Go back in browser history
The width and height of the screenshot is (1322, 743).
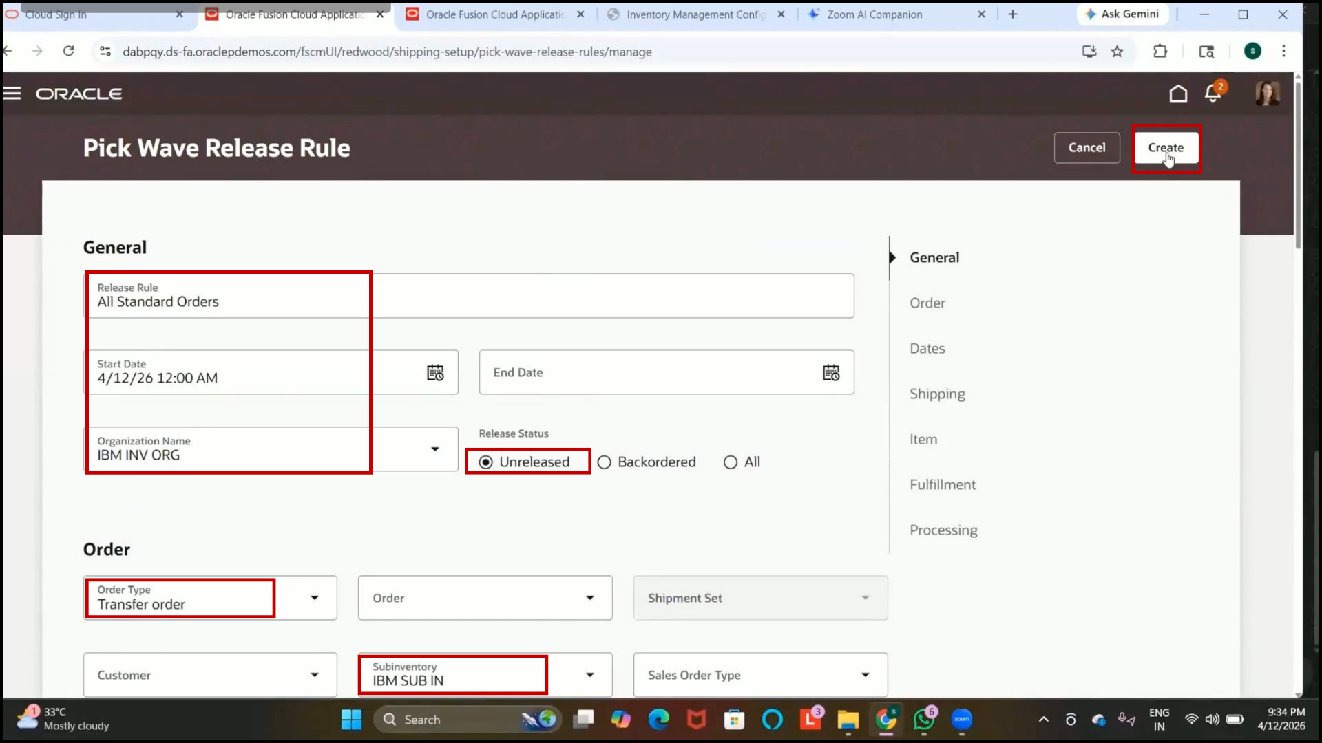tap(8, 51)
